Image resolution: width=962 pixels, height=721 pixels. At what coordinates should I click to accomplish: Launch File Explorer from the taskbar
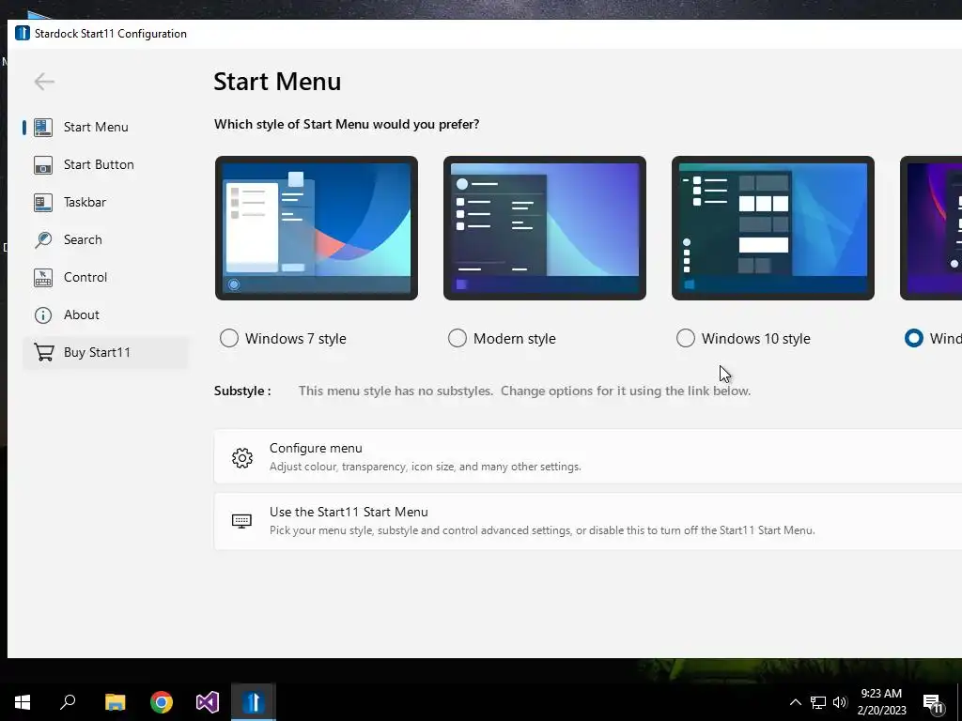[115, 702]
